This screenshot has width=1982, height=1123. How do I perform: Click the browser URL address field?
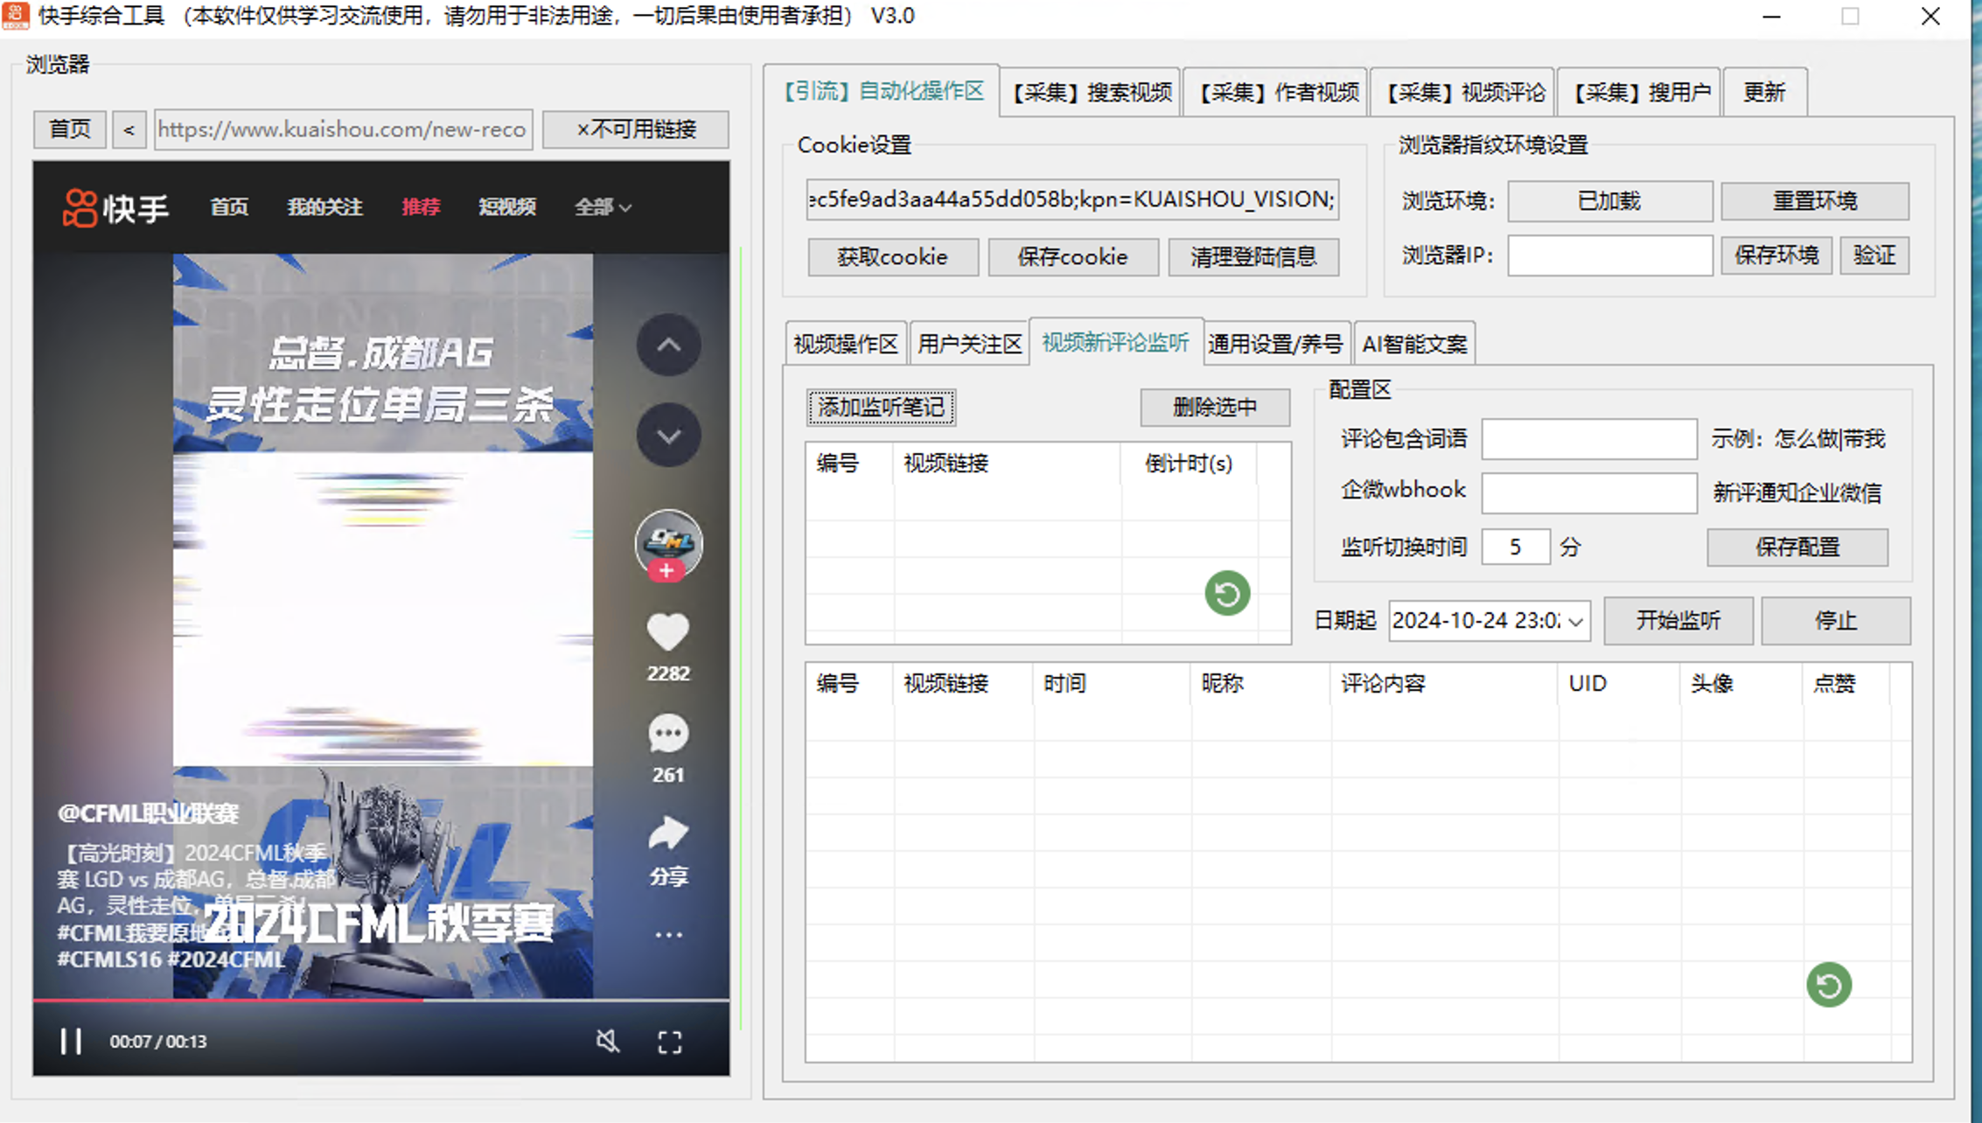pyautogui.click(x=343, y=129)
